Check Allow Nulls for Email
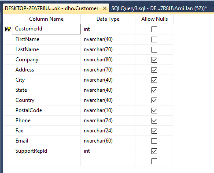Image resolution: width=214 pixels, height=173 pixels. point(154,141)
